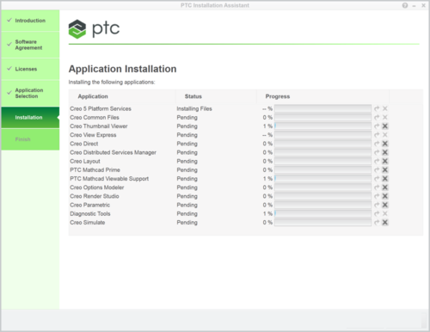Return to Application Selection step
The image size is (430, 332).
click(x=30, y=93)
